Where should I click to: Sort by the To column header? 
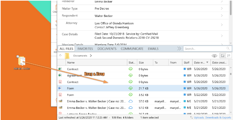coord(161,62)
